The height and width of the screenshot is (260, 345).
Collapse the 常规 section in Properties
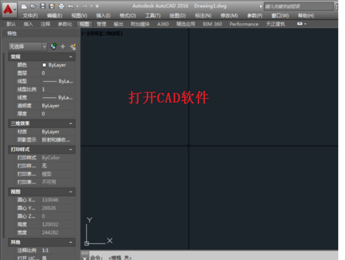click(71, 57)
